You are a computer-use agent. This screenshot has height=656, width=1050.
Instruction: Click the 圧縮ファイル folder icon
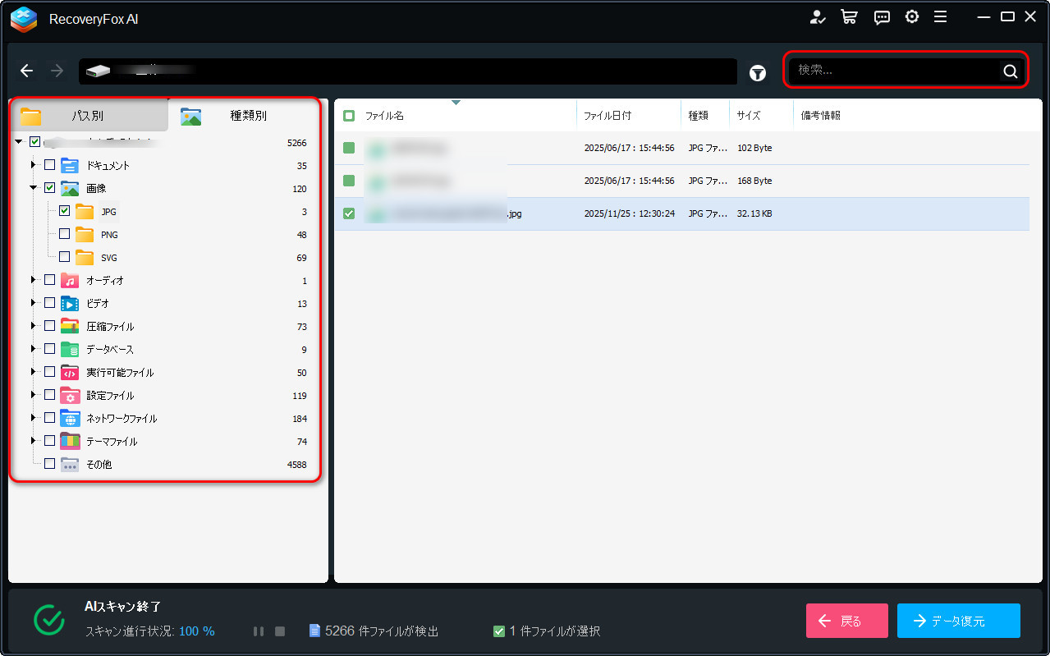[70, 326]
